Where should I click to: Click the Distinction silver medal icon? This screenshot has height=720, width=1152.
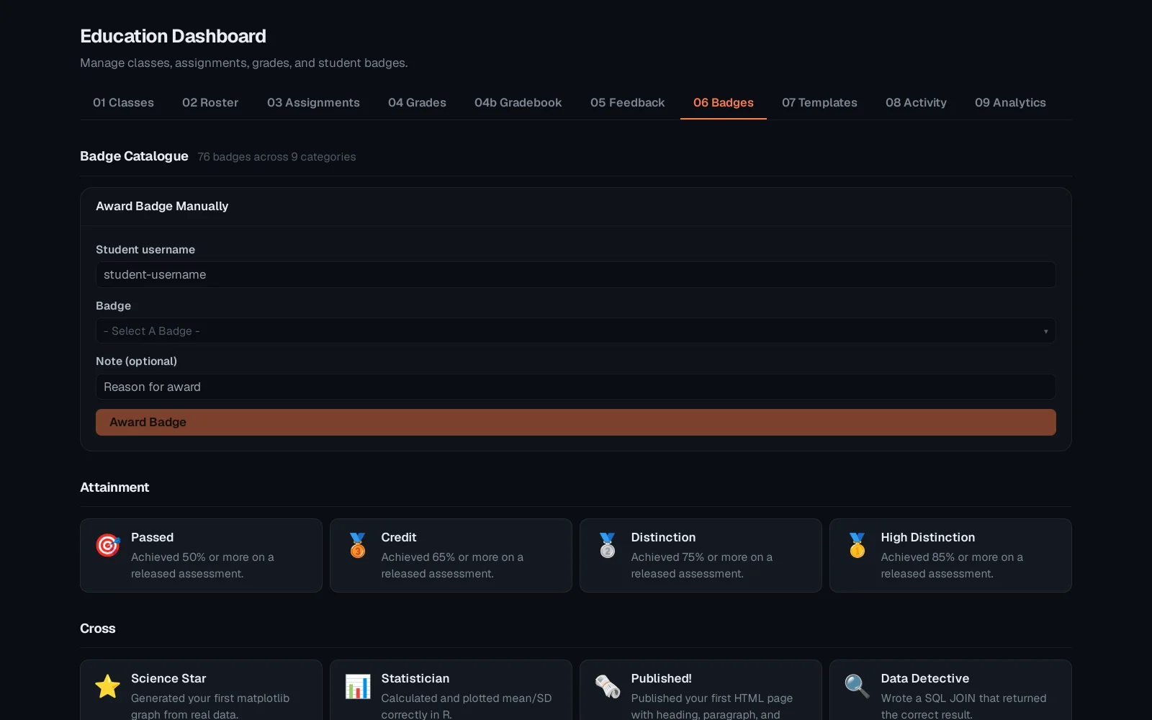[608, 545]
